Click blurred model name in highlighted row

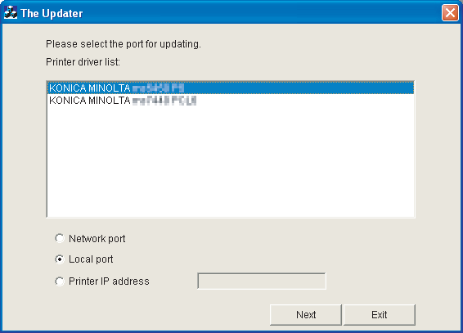coord(158,88)
